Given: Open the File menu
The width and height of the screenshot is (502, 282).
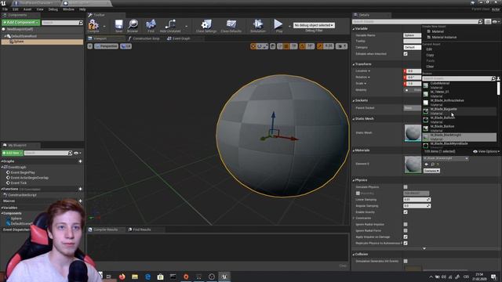Looking at the screenshot, I should point(5,9).
